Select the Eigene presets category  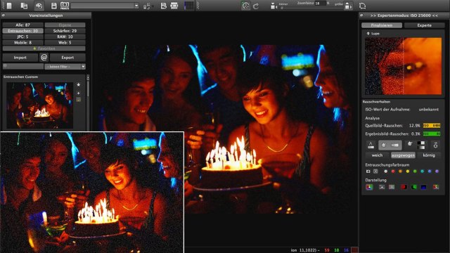[x=65, y=25]
